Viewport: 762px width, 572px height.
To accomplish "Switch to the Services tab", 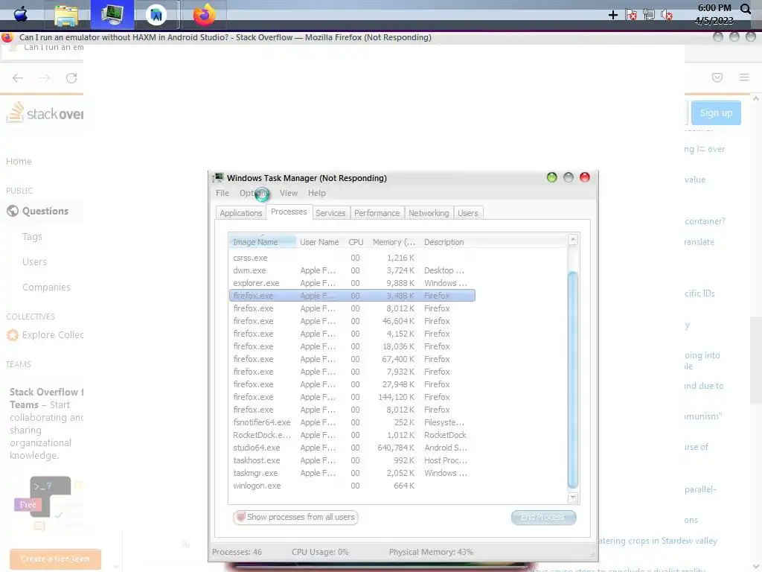I will click(x=330, y=213).
